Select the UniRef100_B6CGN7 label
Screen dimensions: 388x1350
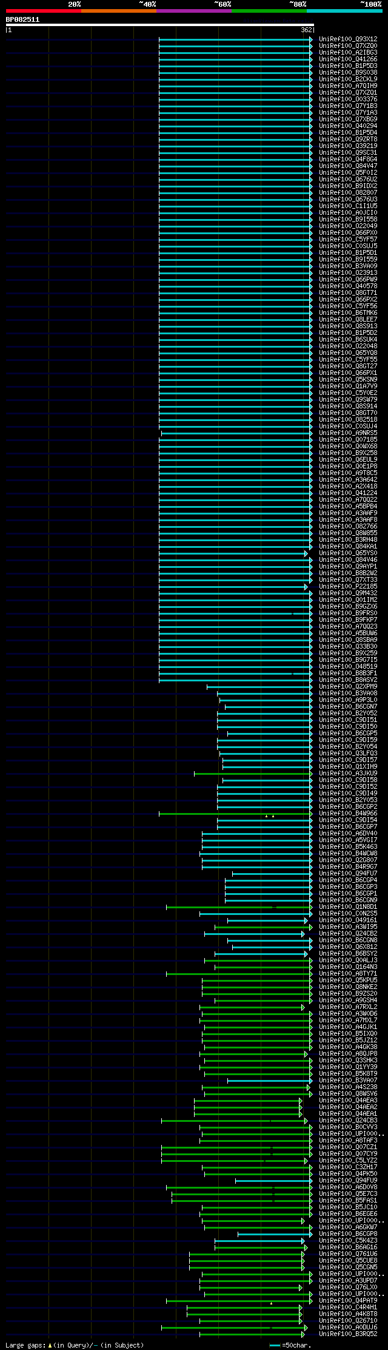348,707
